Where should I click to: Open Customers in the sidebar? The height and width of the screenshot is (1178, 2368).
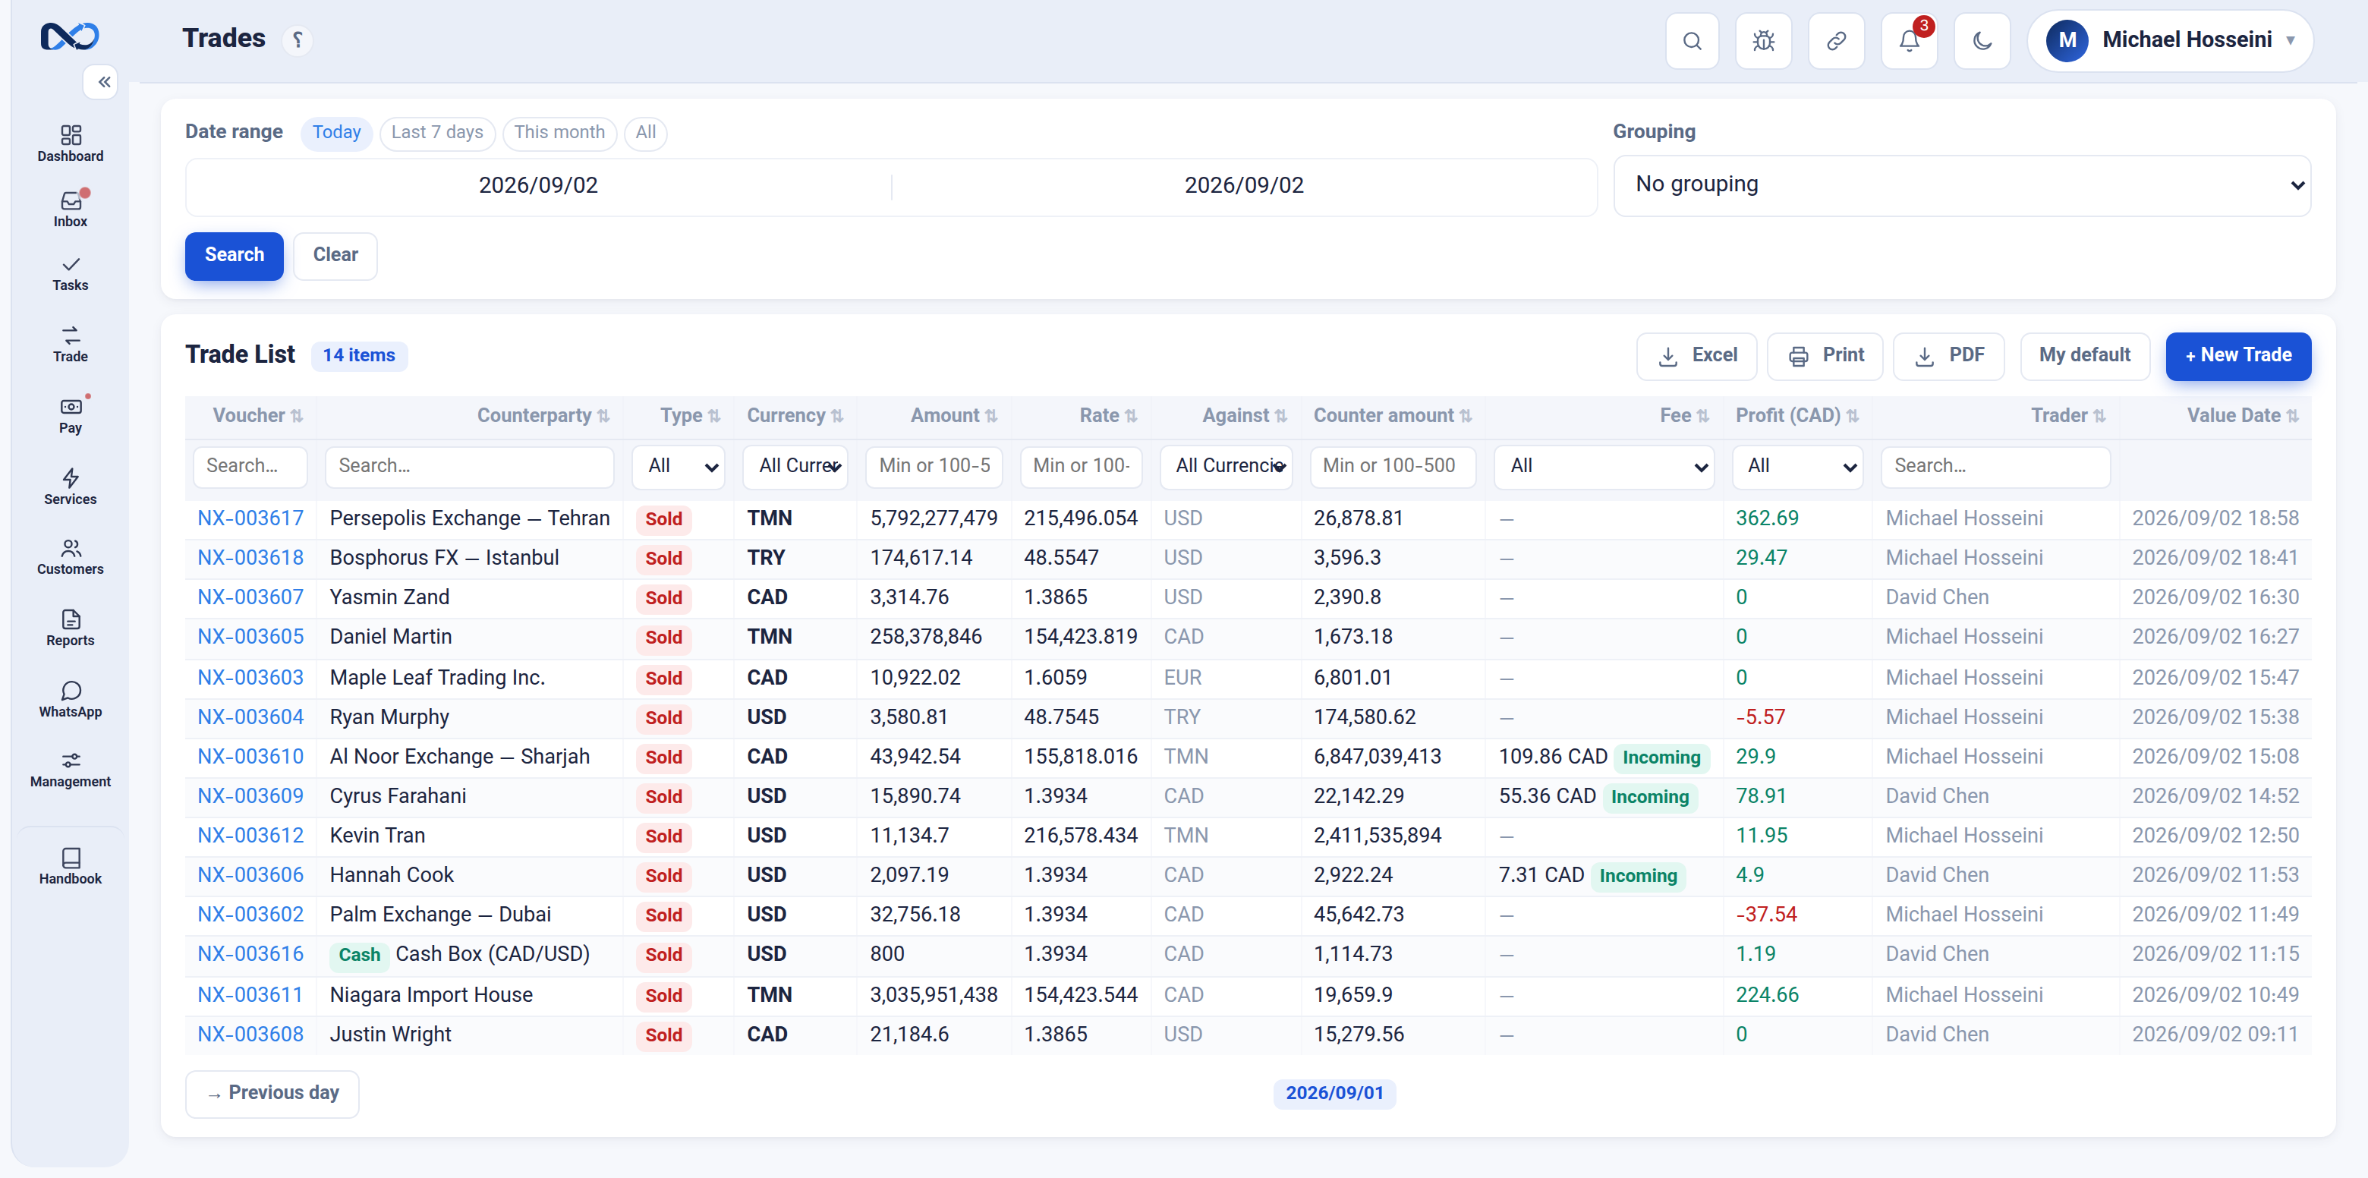[x=70, y=557]
